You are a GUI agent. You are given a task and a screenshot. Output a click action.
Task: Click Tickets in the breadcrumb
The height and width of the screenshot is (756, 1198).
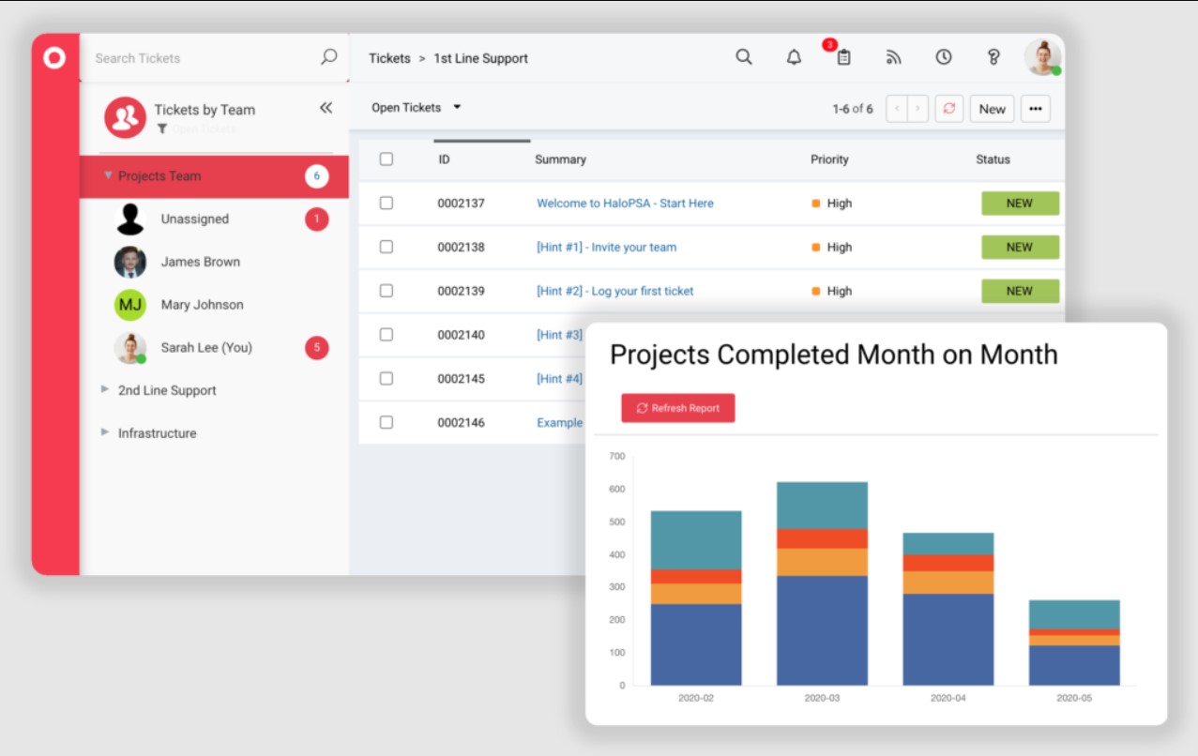click(389, 58)
